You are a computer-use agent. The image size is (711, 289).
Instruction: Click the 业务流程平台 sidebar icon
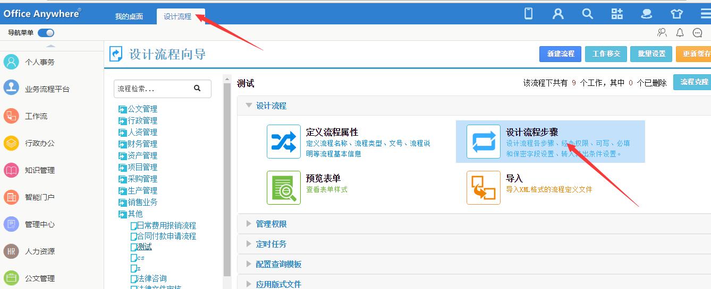[x=11, y=88]
